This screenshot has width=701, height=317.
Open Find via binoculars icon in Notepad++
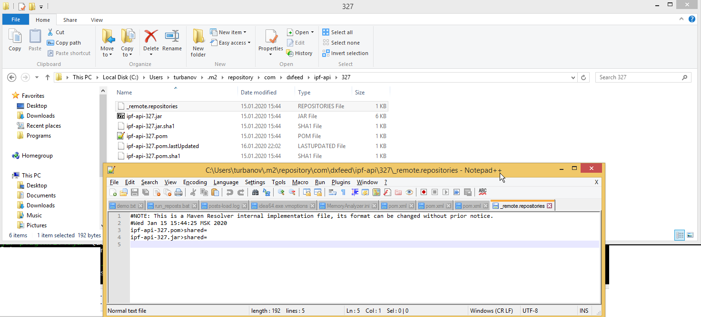click(255, 192)
